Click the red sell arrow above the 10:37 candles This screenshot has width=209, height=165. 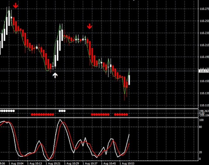(90, 26)
